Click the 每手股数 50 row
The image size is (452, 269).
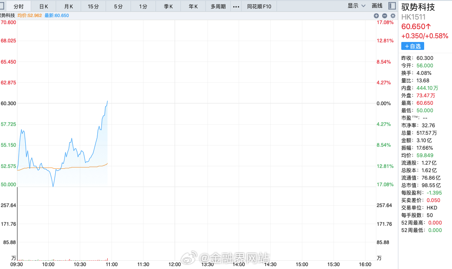tap(417, 215)
